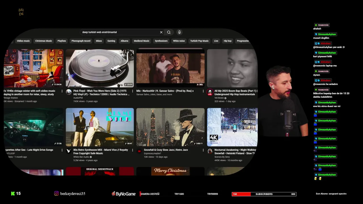
Task: Select the Mixes filter chip
Action: pyautogui.click(x=99, y=41)
